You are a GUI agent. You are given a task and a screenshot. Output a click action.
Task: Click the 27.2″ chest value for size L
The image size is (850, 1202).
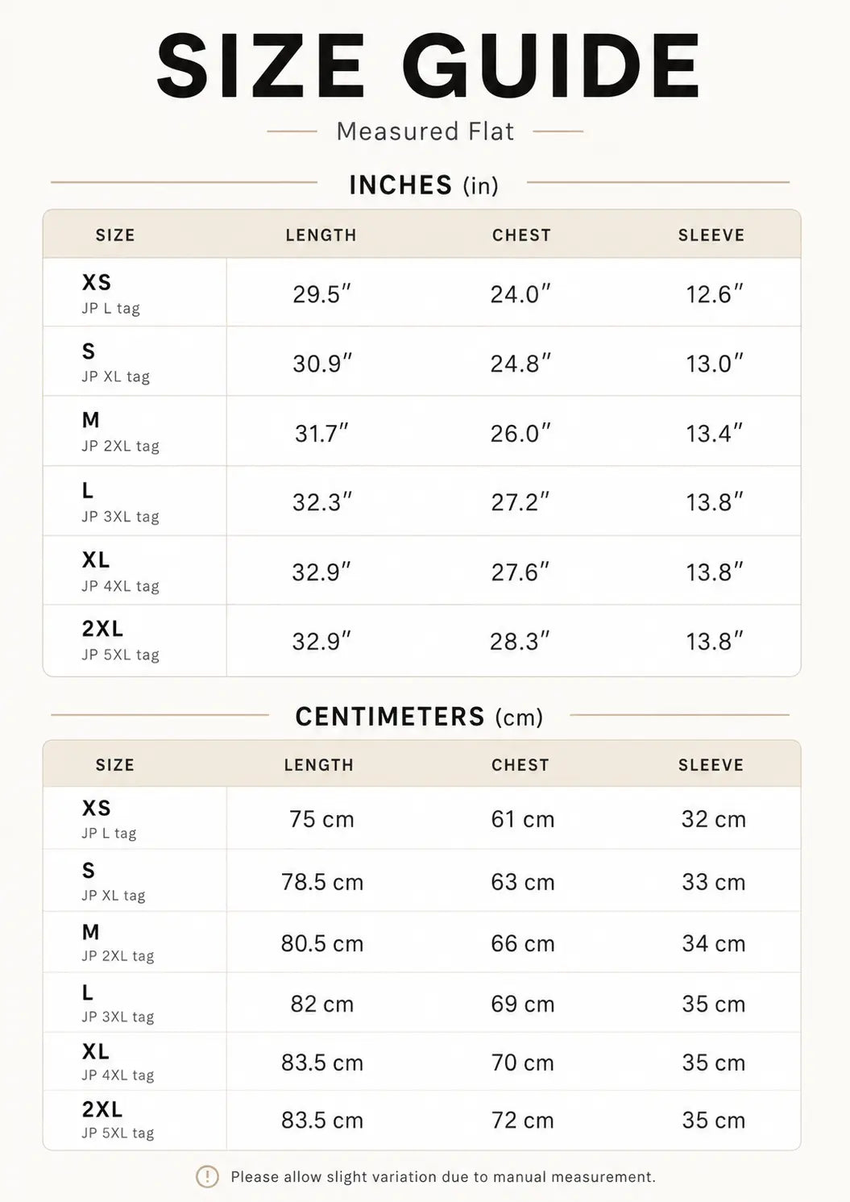tap(520, 502)
